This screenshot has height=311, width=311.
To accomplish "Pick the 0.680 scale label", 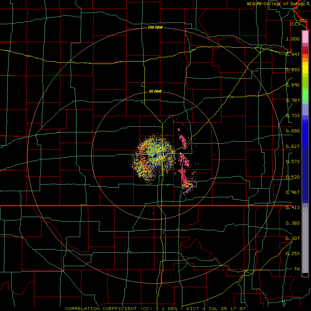I will (293, 131).
